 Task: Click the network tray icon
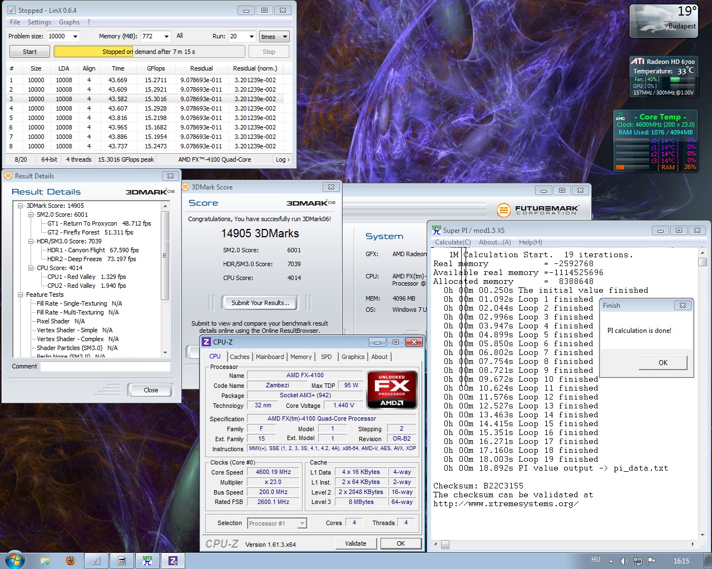coord(638,561)
